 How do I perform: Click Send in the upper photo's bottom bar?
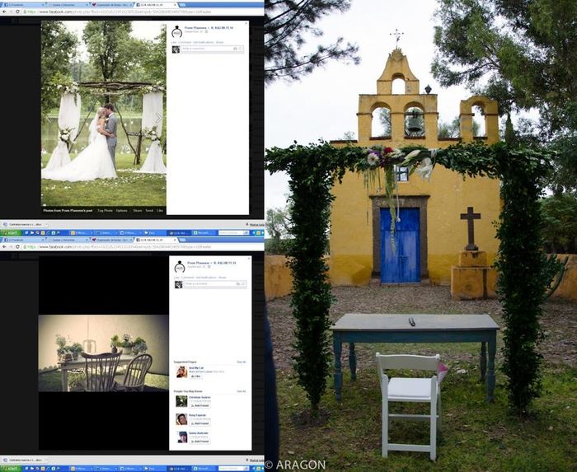pyautogui.click(x=149, y=211)
